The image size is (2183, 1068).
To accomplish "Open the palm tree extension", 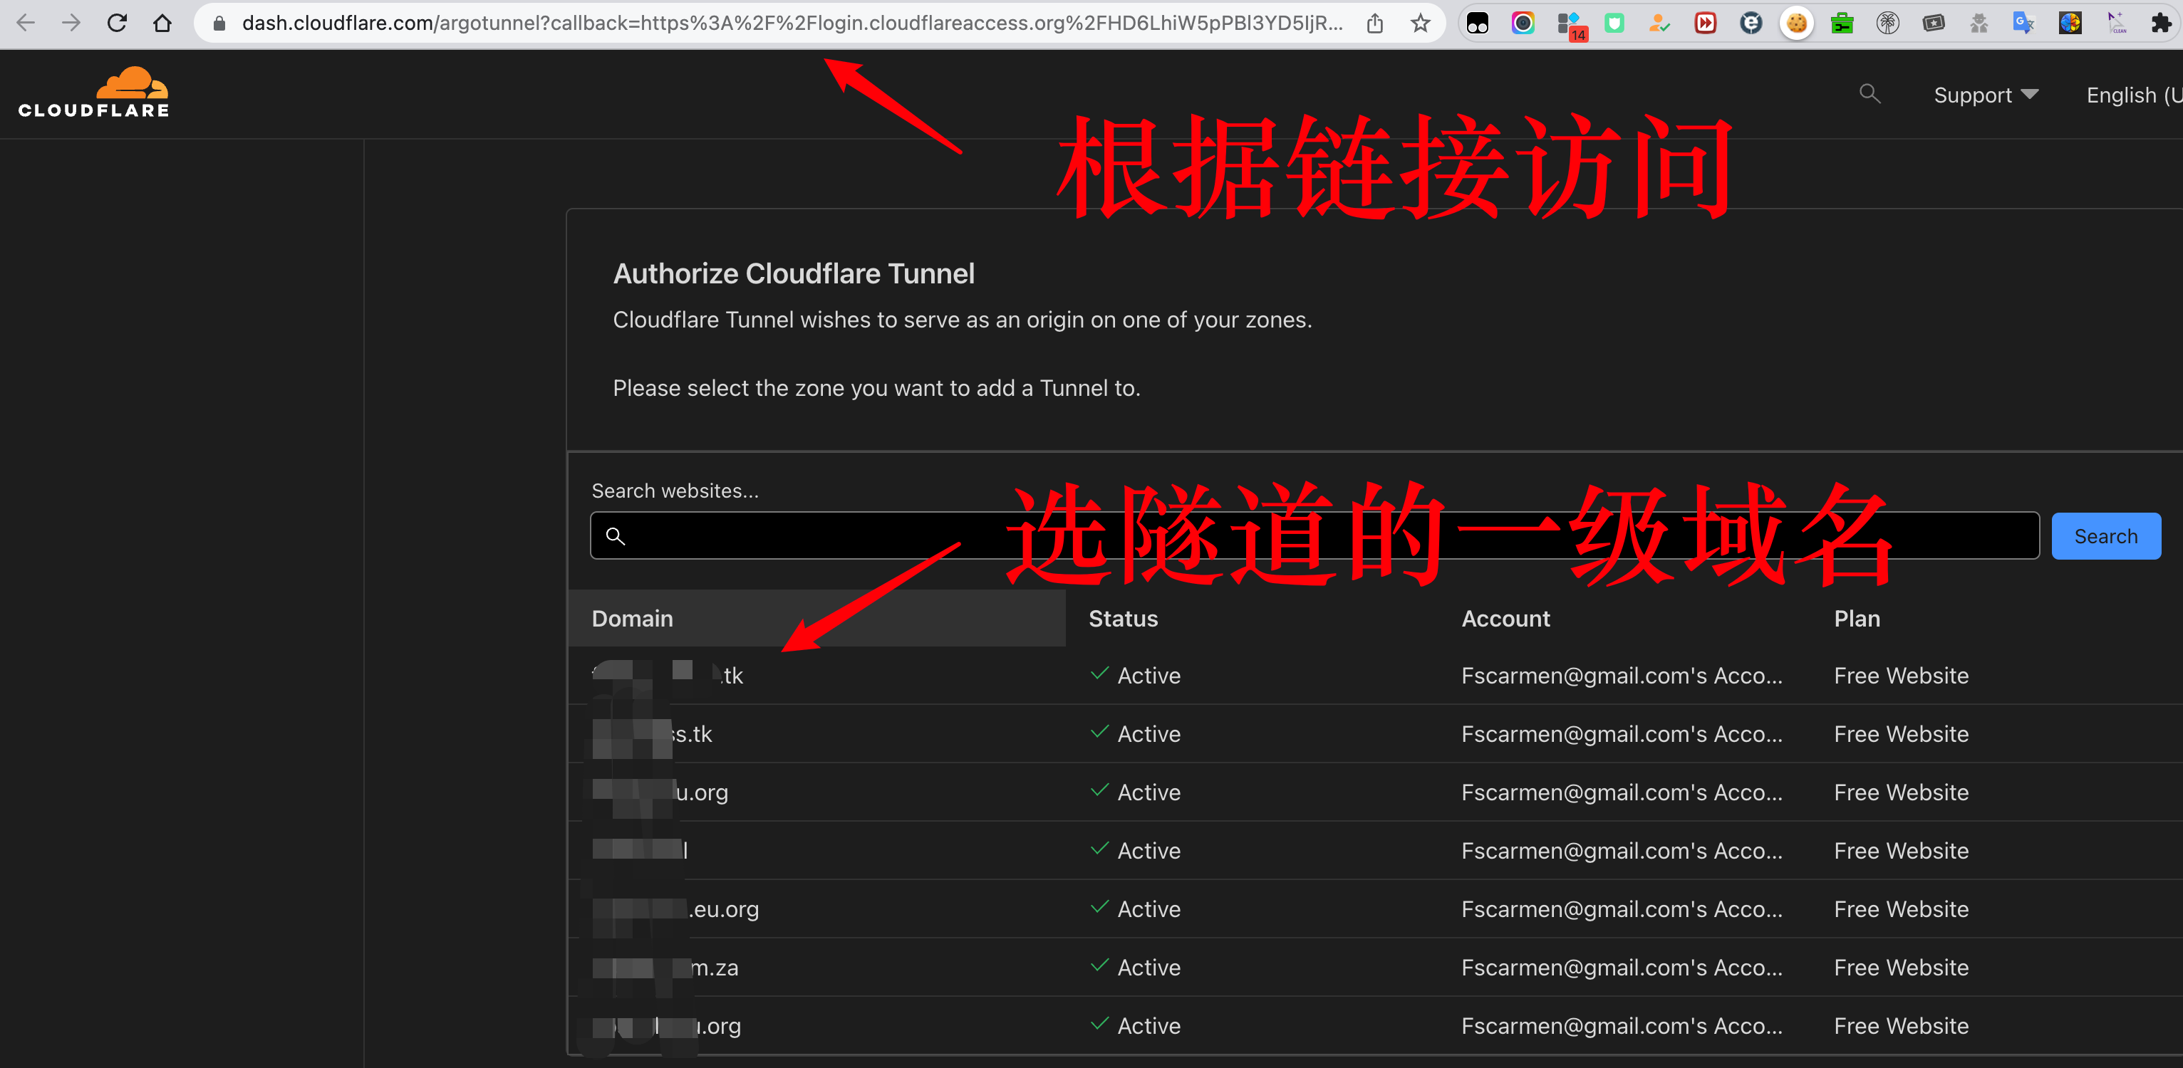I will [x=1887, y=23].
